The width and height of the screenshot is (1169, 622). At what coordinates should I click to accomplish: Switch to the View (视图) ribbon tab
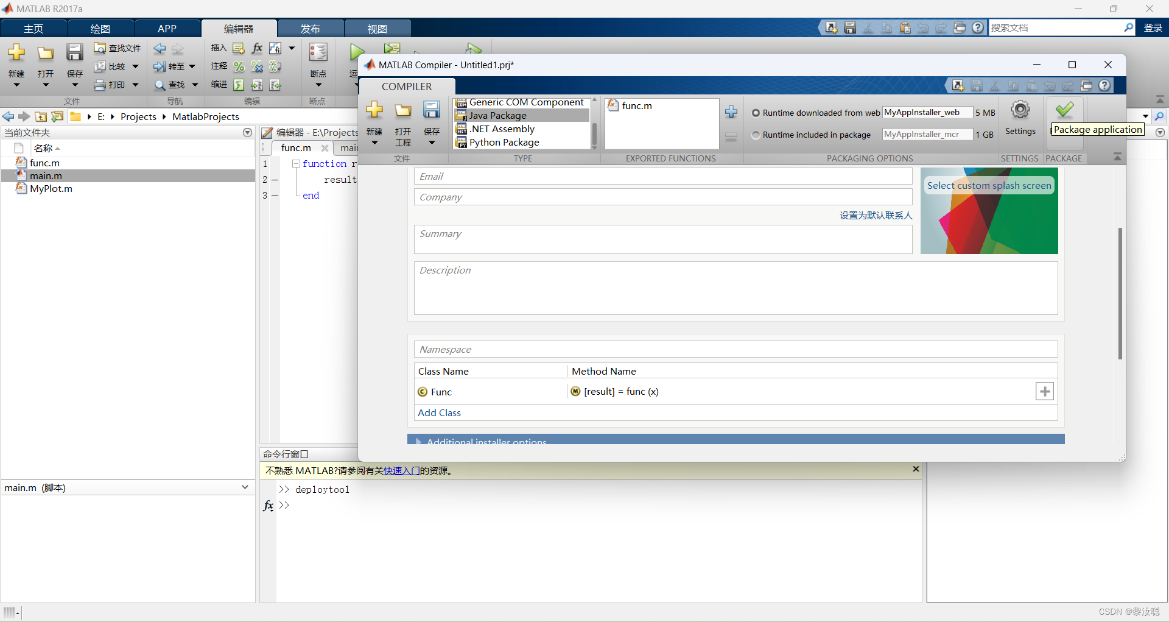(x=377, y=29)
